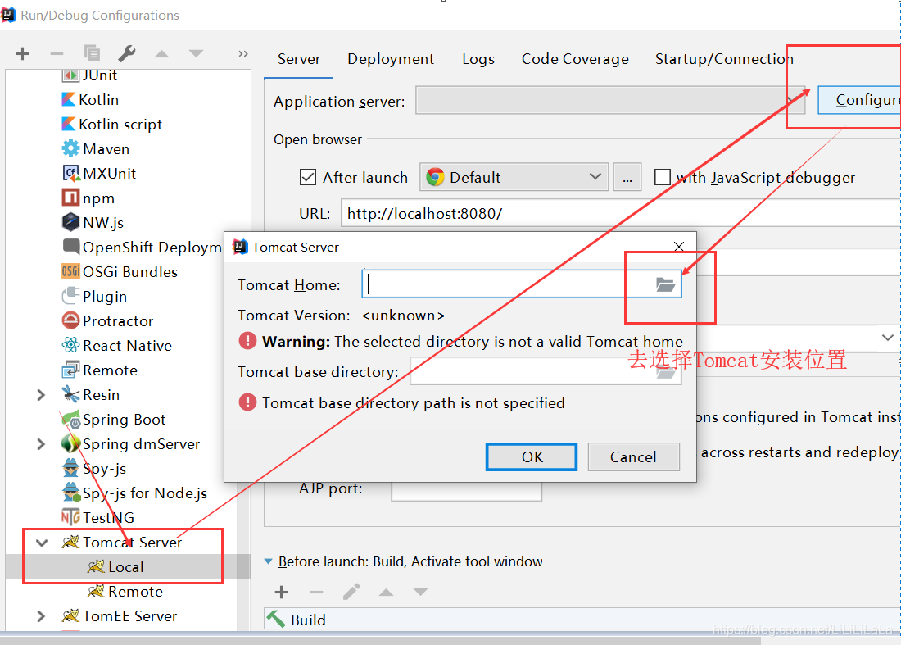
Task: Click the Configure button
Action: point(859,100)
